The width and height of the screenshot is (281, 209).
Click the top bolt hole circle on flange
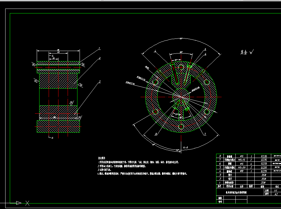181,67
